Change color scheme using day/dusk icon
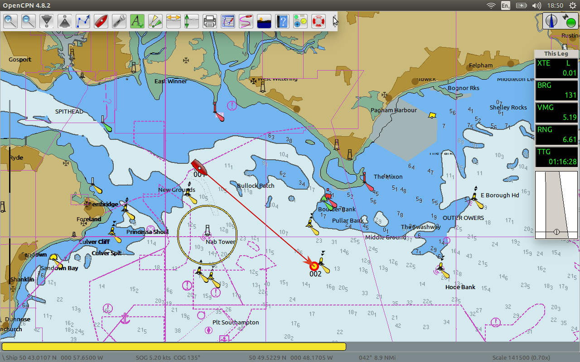This screenshot has height=362, width=580. pyautogui.click(x=264, y=21)
